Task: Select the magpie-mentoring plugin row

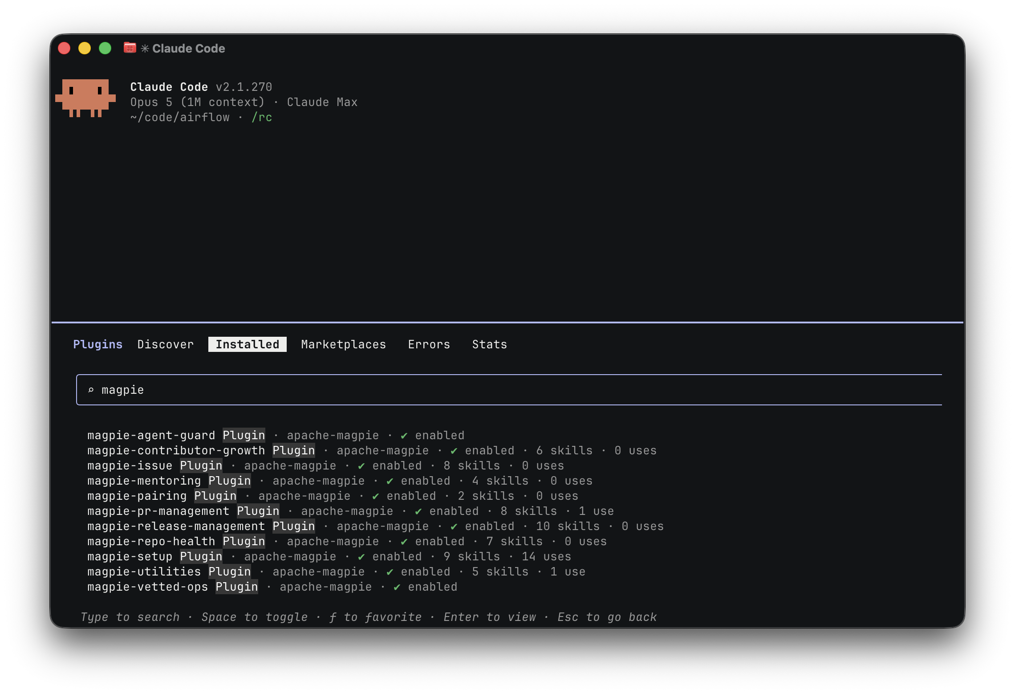Action: pos(340,481)
